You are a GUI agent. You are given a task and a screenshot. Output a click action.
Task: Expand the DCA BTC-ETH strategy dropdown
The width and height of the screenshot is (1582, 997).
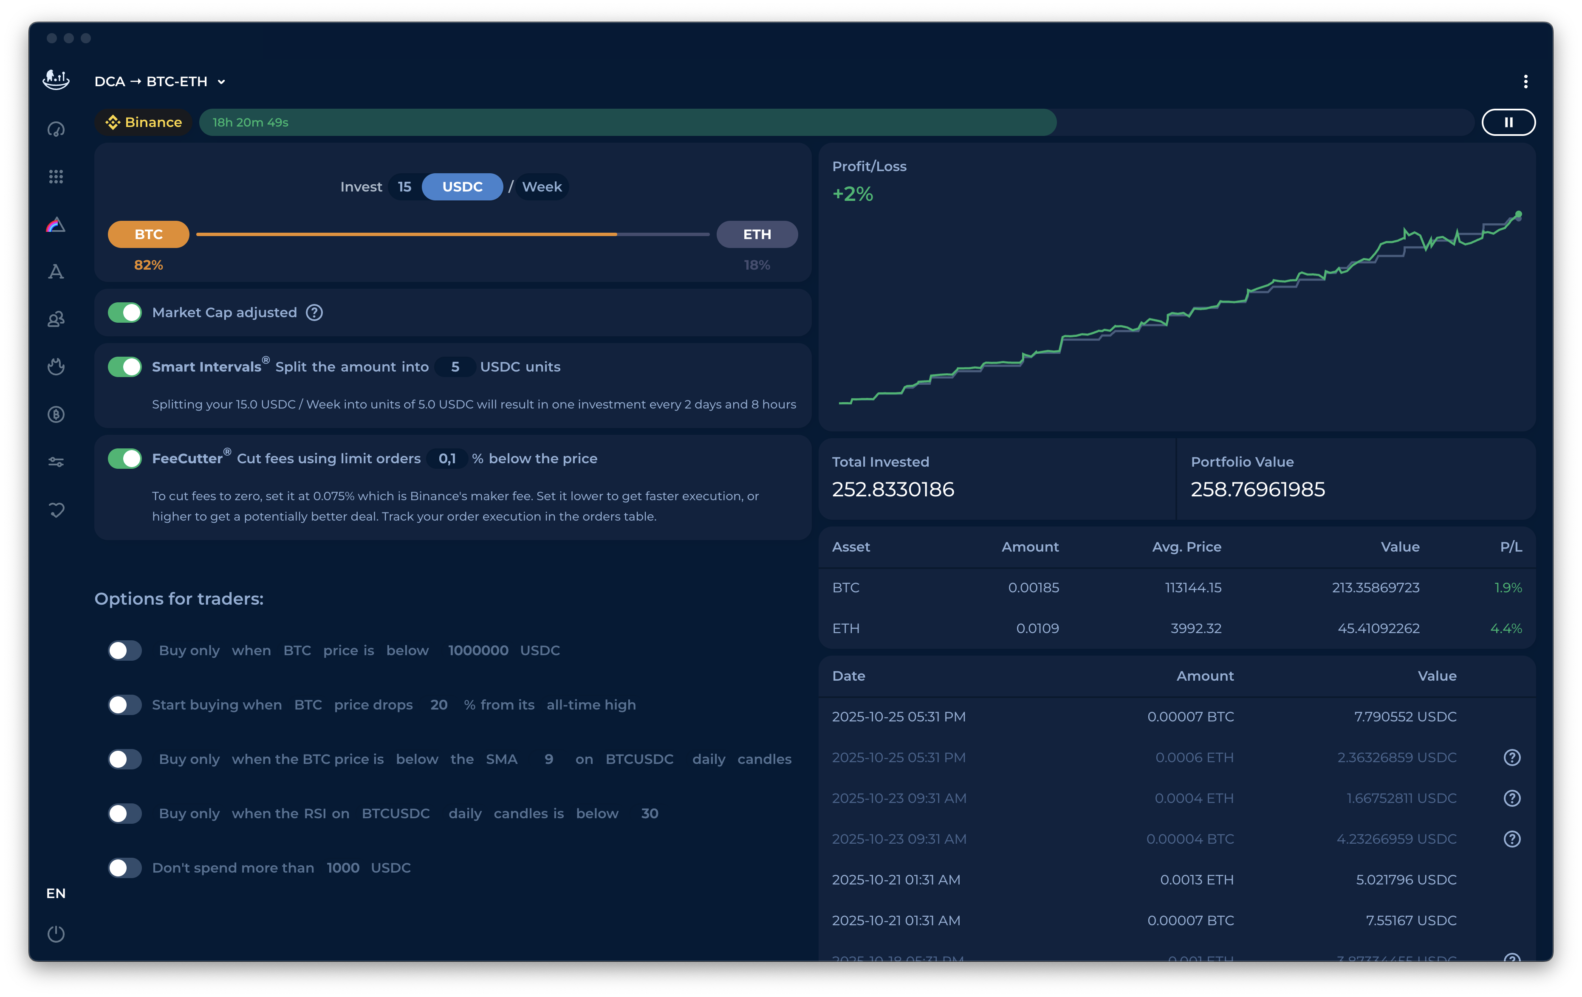[160, 82]
